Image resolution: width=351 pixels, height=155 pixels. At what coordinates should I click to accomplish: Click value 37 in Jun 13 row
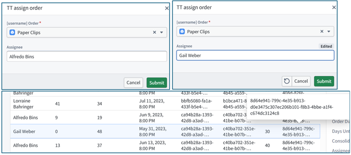(x=99, y=146)
